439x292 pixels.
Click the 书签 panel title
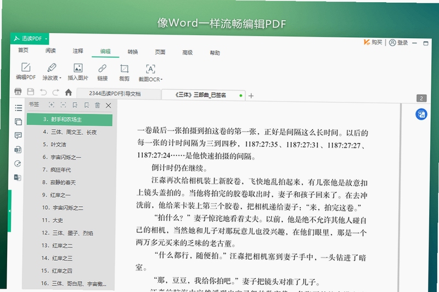(x=34, y=104)
